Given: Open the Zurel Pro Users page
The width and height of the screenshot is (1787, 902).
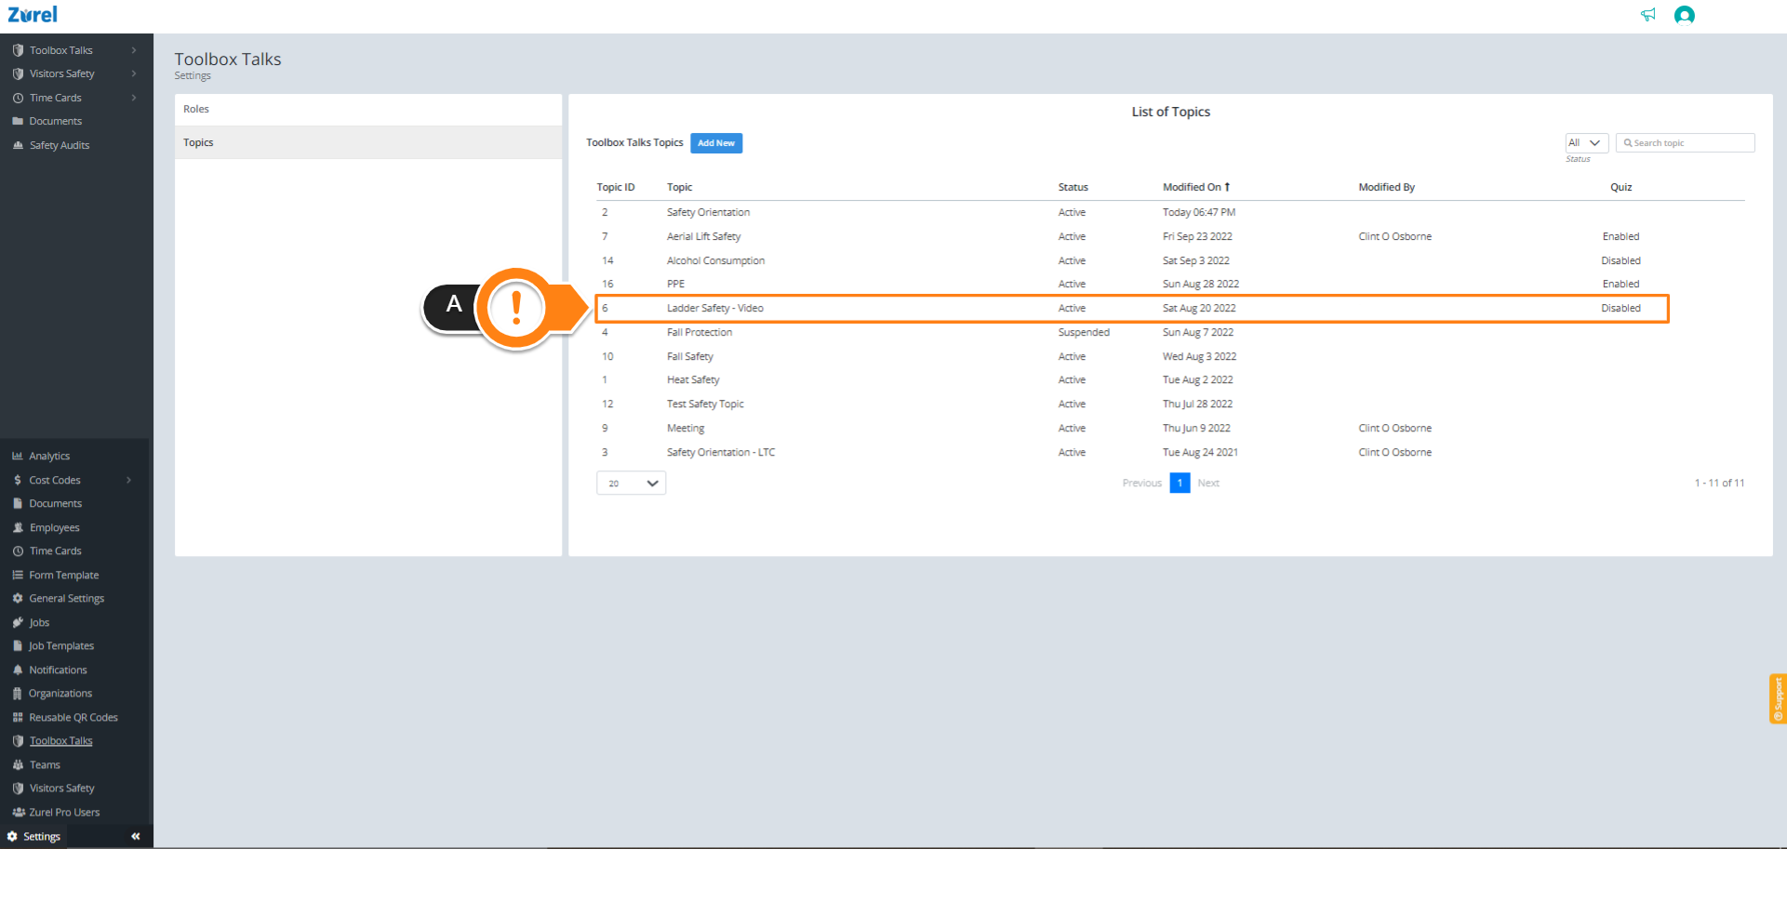Looking at the screenshot, I should (x=63, y=812).
